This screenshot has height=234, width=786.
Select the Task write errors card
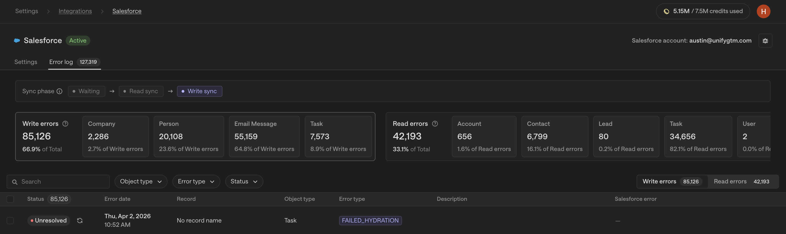[x=338, y=136]
